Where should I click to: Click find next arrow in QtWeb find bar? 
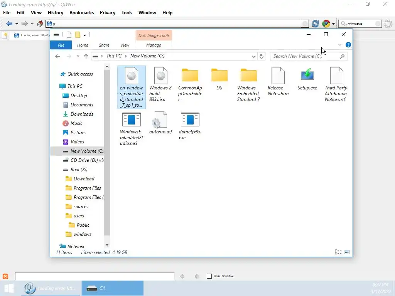pyautogui.click(x=197, y=276)
